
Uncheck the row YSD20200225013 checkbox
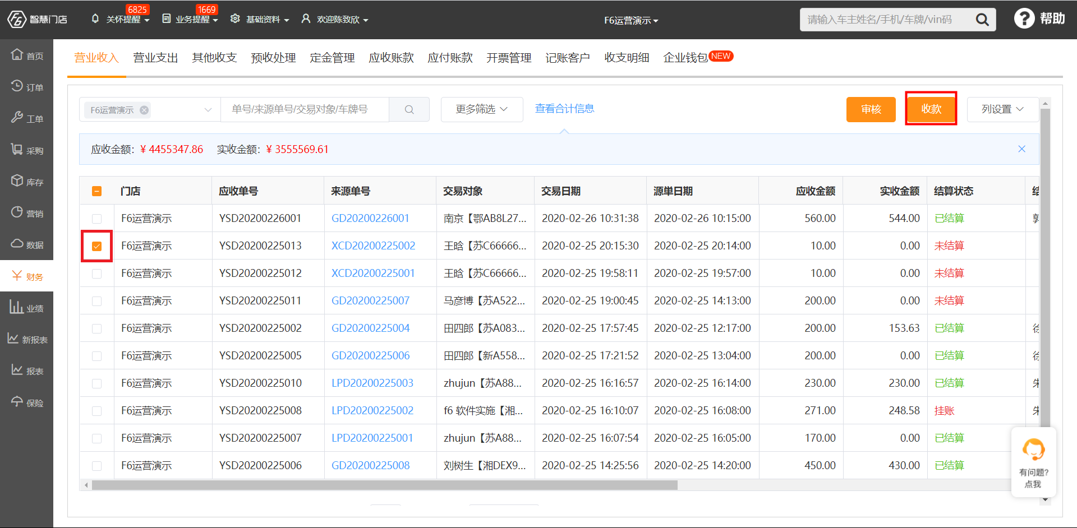click(96, 246)
